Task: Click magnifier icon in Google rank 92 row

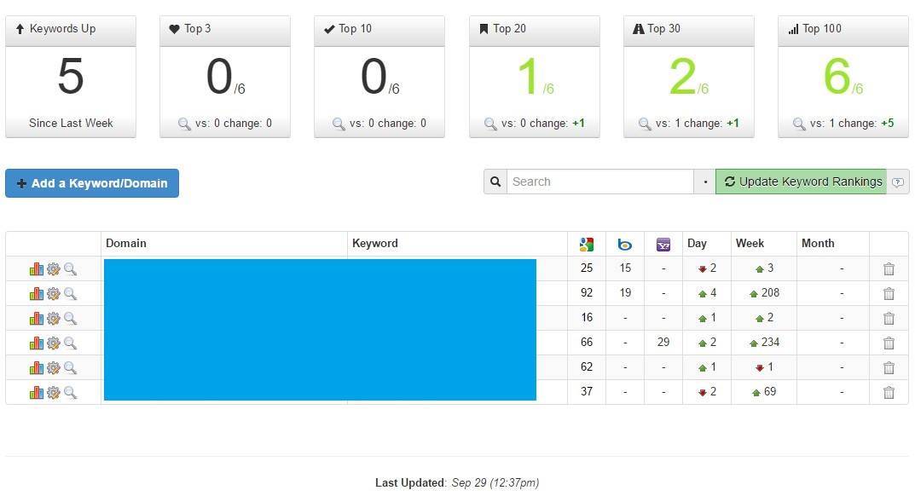Action: (x=70, y=293)
